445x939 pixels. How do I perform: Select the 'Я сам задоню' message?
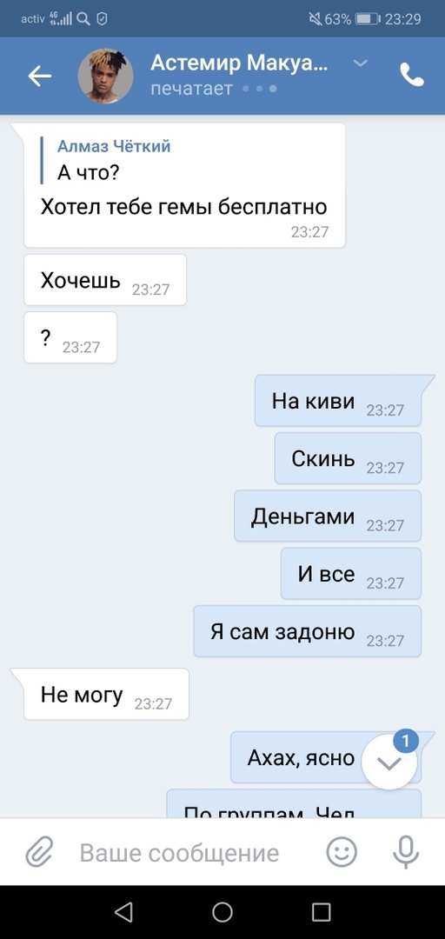pyautogui.click(x=308, y=630)
